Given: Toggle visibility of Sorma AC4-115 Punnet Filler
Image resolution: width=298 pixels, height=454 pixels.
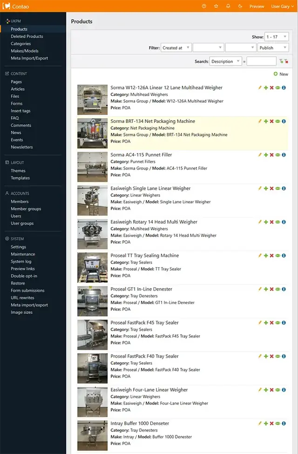Looking at the screenshot, I should pyautogui.click(x=278, y=155).
